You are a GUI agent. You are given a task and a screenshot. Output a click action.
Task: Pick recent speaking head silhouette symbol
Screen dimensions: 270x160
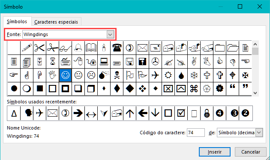click(27, 113)
